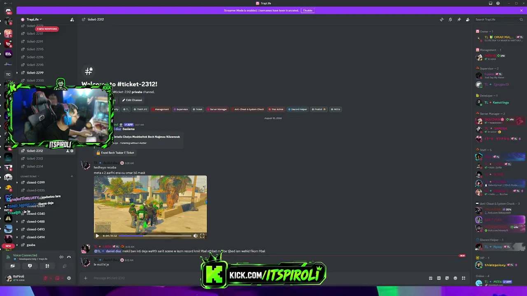
Task: Toggle the member list visibility
Action: pos(468,19)
